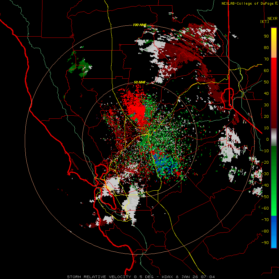Click the -30 value on the velocity scale
279x279 pixels.
pyautogui.click(x=265, y=174)
